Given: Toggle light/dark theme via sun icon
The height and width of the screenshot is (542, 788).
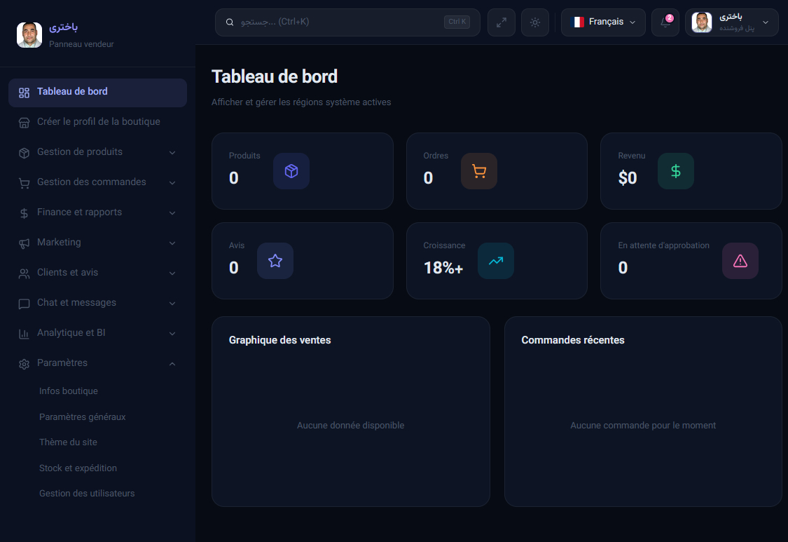Looking at the screenshot, I should click(x=534, y=22).
